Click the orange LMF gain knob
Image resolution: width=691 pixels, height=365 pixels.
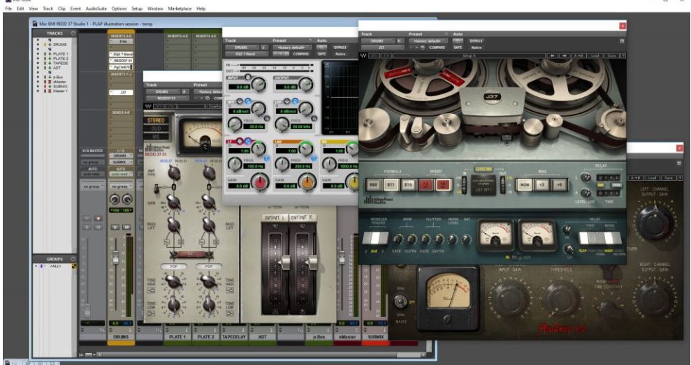pyautogui.click(x=307, y=183)
